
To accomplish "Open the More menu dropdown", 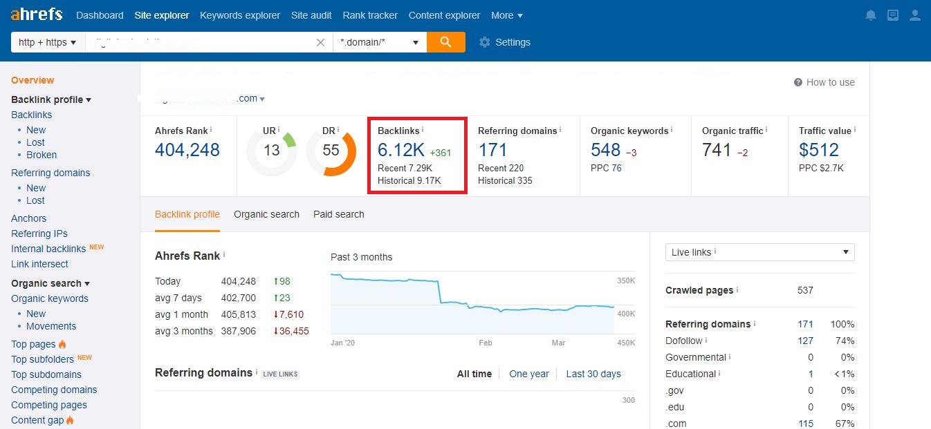I will [x=507, y=15].
